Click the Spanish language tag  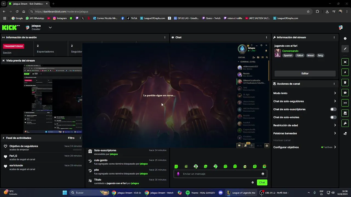[288, 55]
